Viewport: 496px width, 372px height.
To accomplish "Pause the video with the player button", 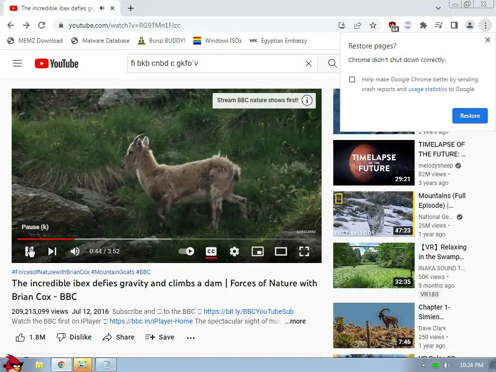I will [30, 251].
